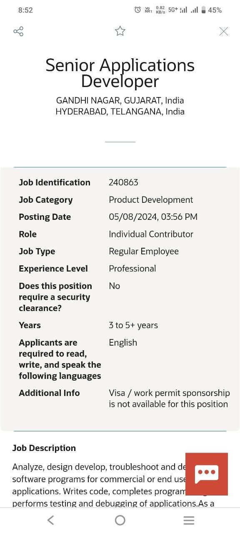Tap the Job Description heading
Image resolution: width=240 pixels, height=533 pixels.
(44, 448)
